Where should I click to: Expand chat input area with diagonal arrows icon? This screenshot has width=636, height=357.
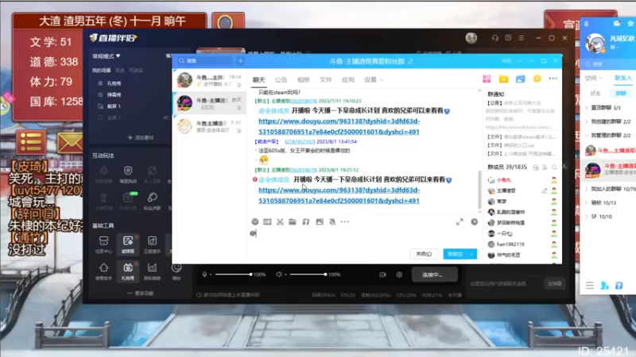(460, 222)
